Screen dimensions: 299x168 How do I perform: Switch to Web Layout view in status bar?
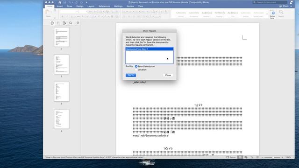(x=246, y=157)
